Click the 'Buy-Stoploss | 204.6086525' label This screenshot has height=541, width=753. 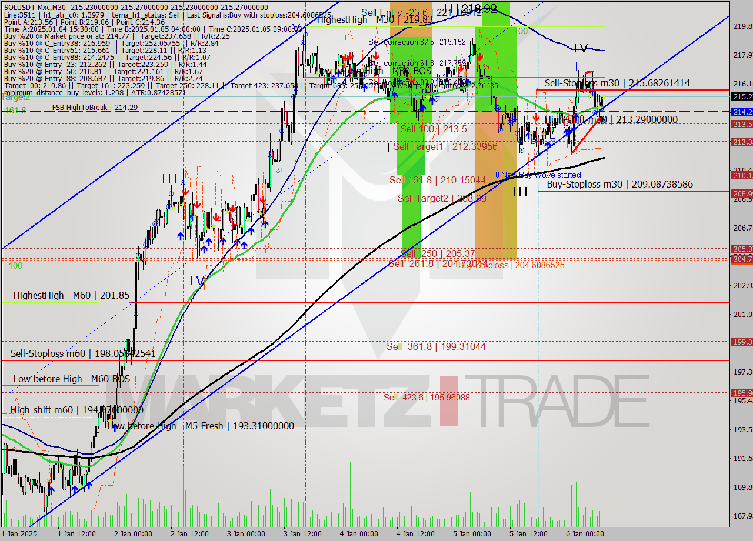[x=511, y=265]
